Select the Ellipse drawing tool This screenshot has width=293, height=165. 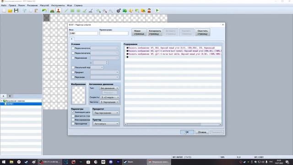point(78,11)
